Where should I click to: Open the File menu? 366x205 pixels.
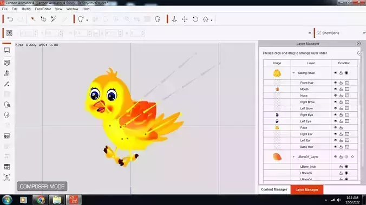(5, 9)
